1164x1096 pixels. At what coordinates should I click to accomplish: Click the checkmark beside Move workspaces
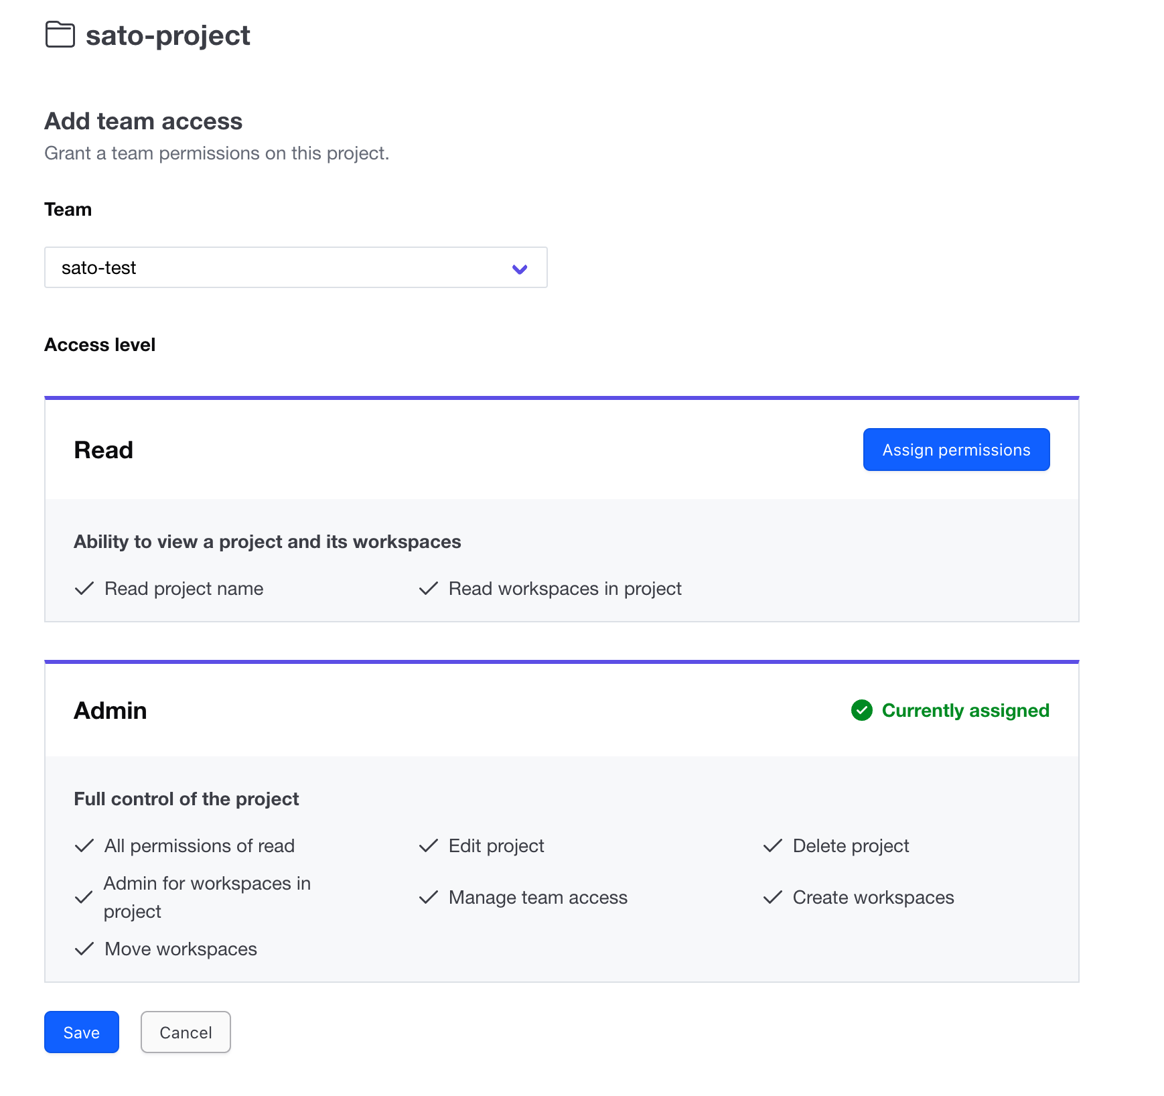pyautogui.click(x=84, y=949)
